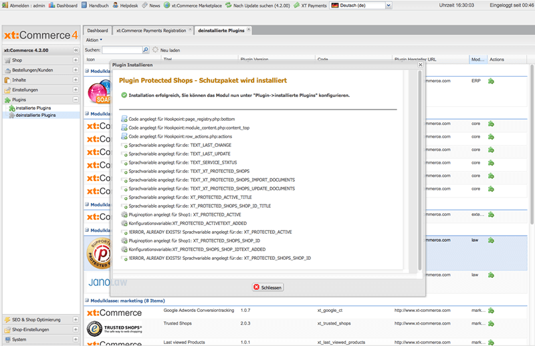Click the xt_last_viewed_products code cell
Screen dimensions: 535x346
pos(341,342)
